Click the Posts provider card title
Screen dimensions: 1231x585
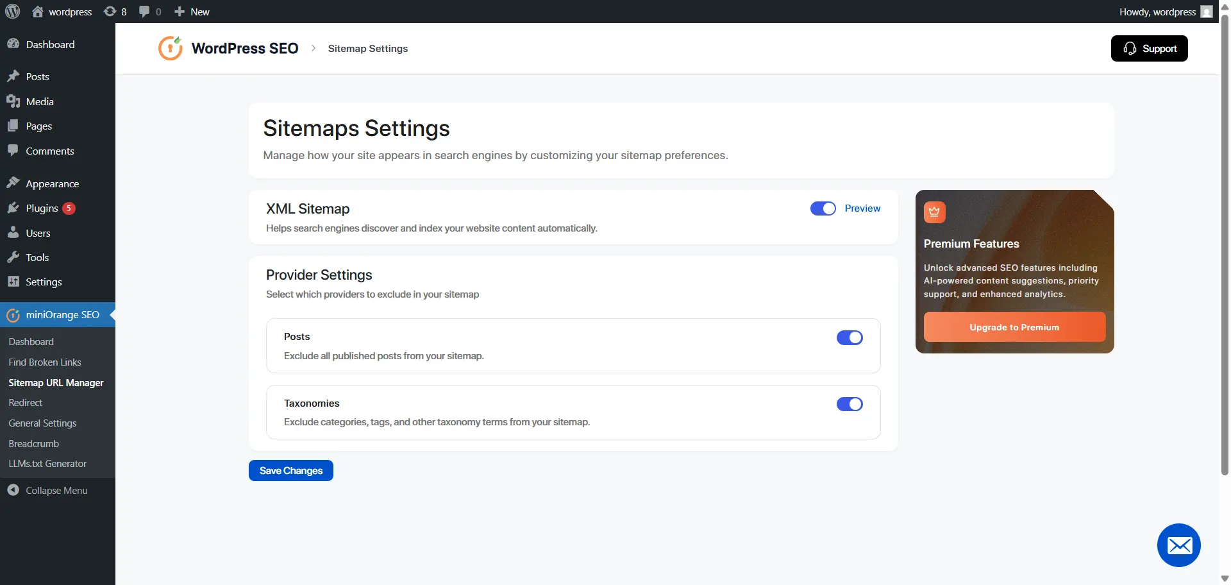pyautogui.click(x=297, y=337)
